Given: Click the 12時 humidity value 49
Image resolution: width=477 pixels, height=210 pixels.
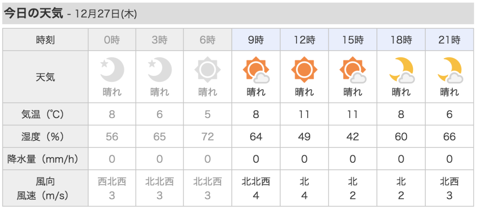Looking at the screenshot, I should [304, 137].
